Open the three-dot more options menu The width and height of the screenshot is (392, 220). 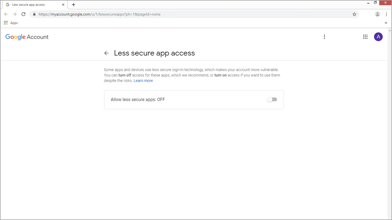(324, 37)
